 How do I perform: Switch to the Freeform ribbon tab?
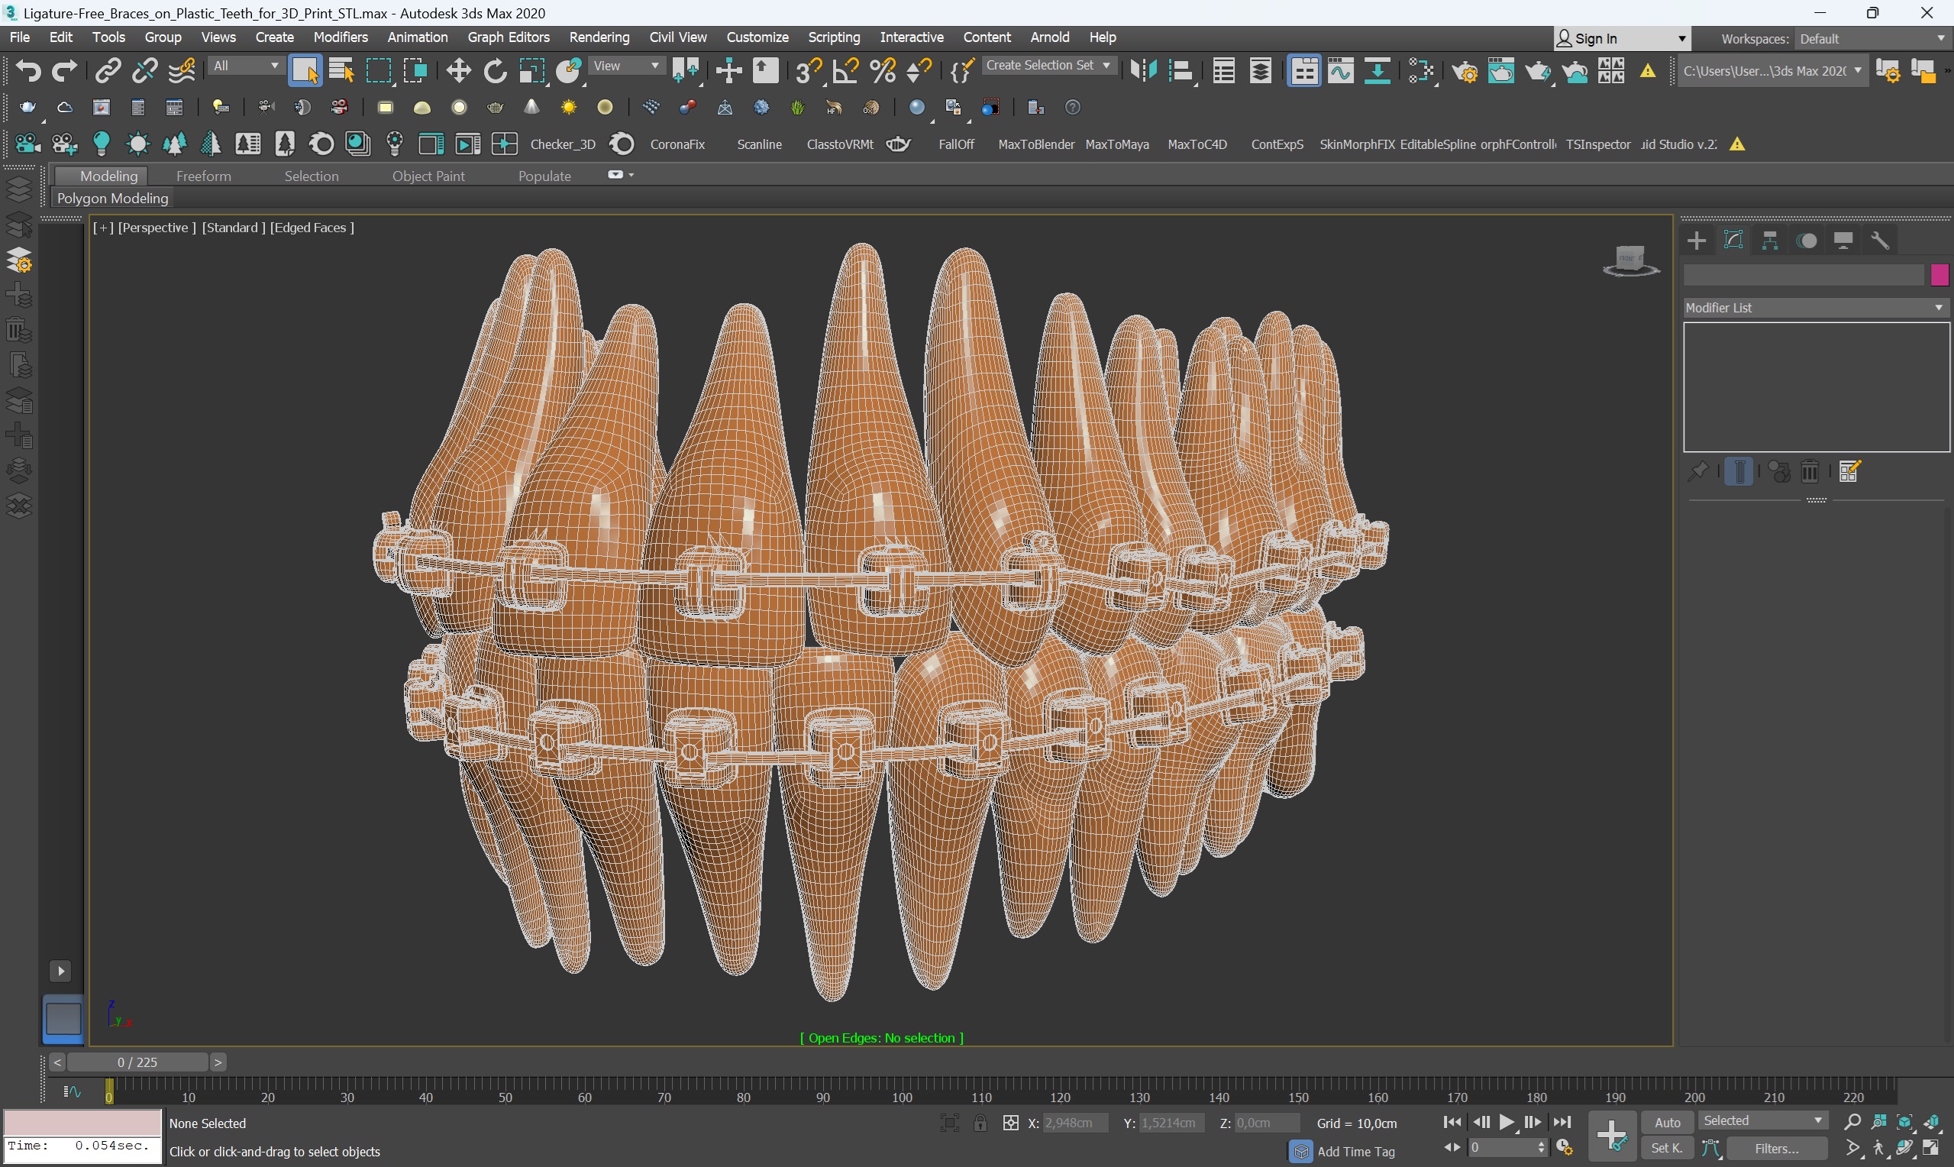coord(204,176)
